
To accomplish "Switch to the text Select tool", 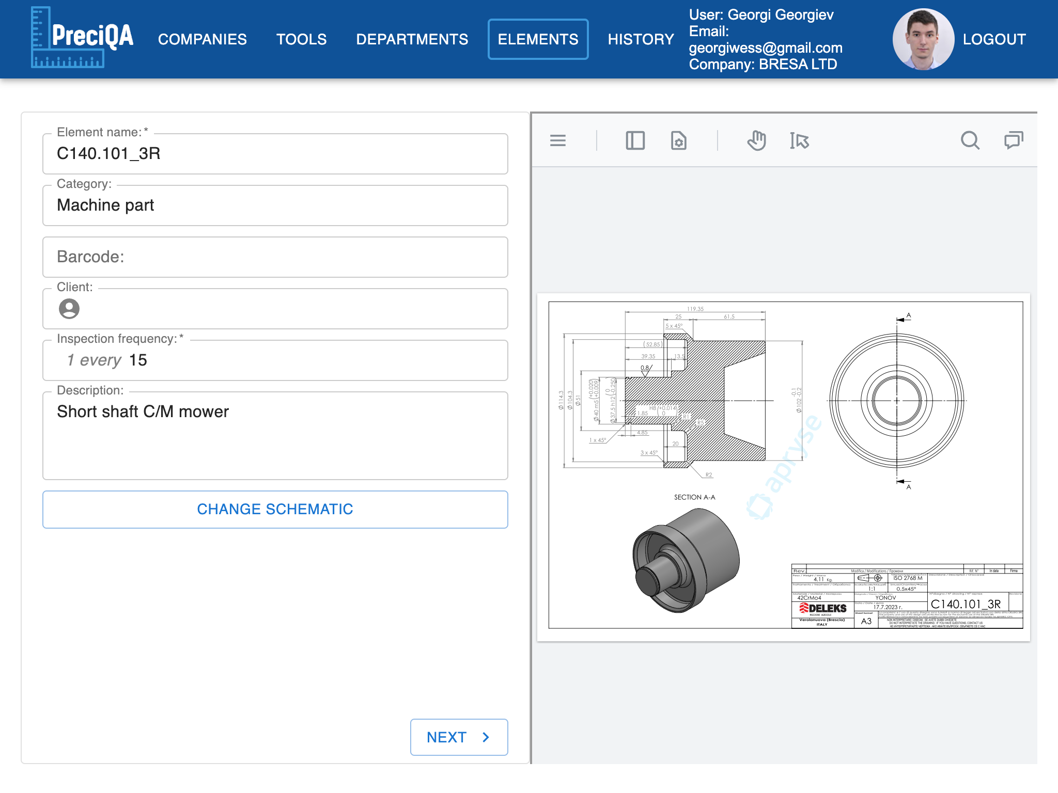I will 799,140.
